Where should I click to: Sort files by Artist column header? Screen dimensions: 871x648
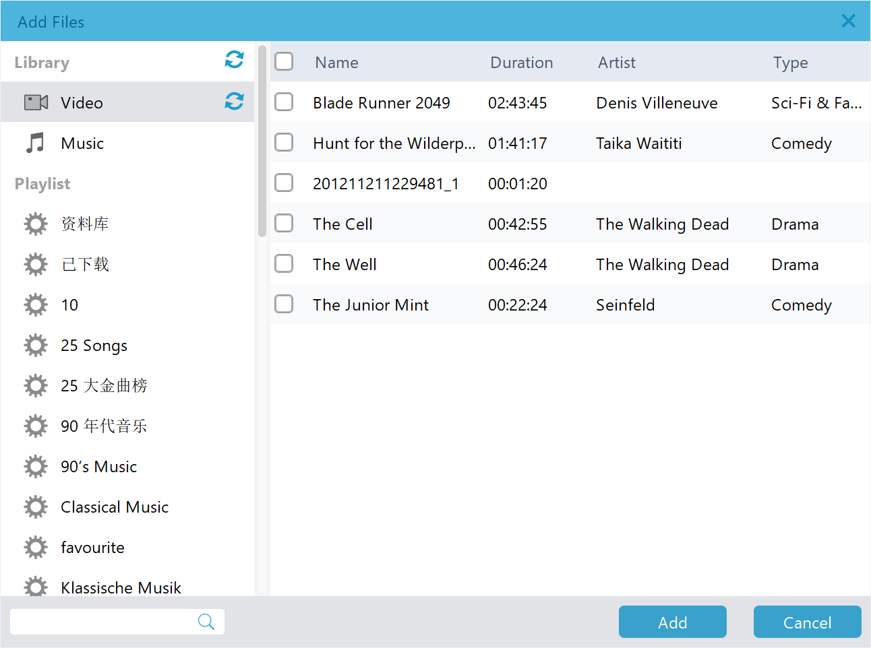(x=616, y=63)
